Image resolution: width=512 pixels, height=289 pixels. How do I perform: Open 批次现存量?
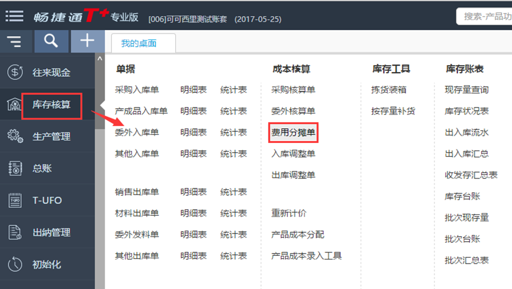point(466,217)
